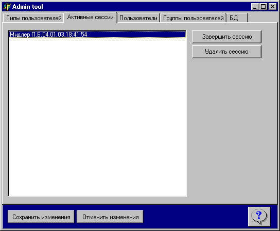Minimize the Admin tool window
This screenshot has width=280, height=231.
(x=255, y=7)
